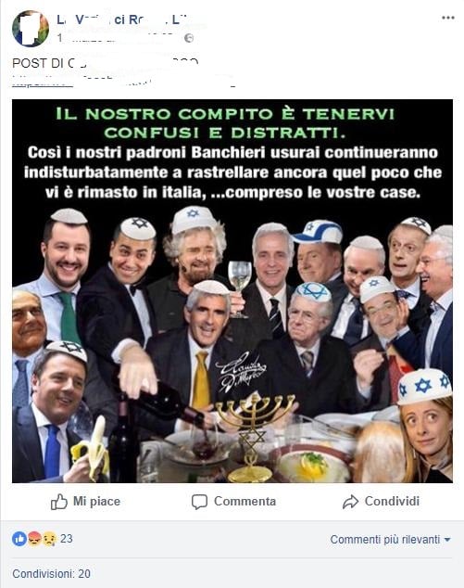Click the Commenta speech bubble icon
Image resolution: width=464 pixels, height=588 pixels.
point(199,502)
